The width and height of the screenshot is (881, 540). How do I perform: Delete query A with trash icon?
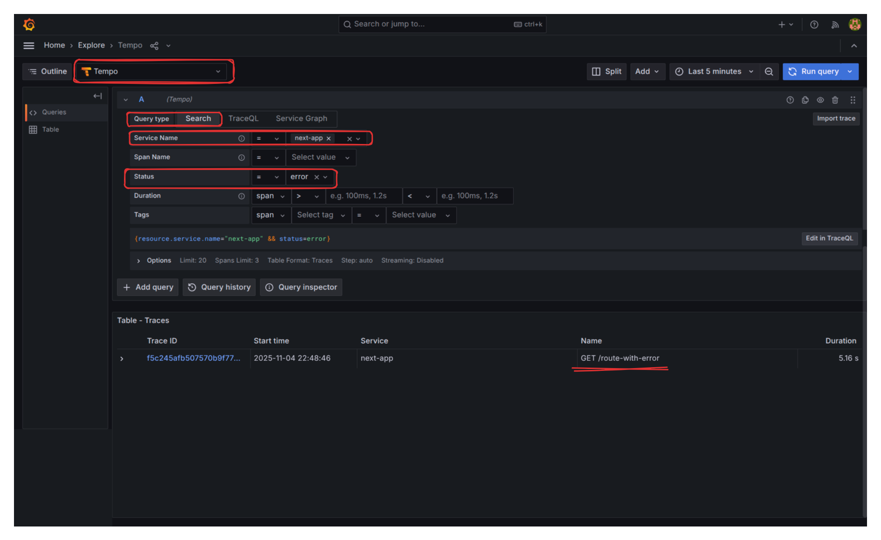point(835,100)
